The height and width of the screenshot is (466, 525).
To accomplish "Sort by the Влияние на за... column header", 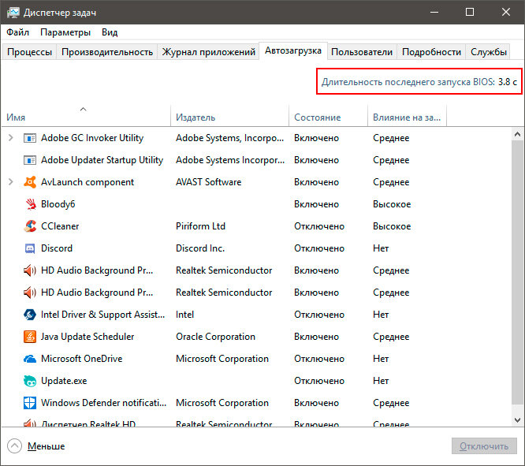I will click(407, 116).
